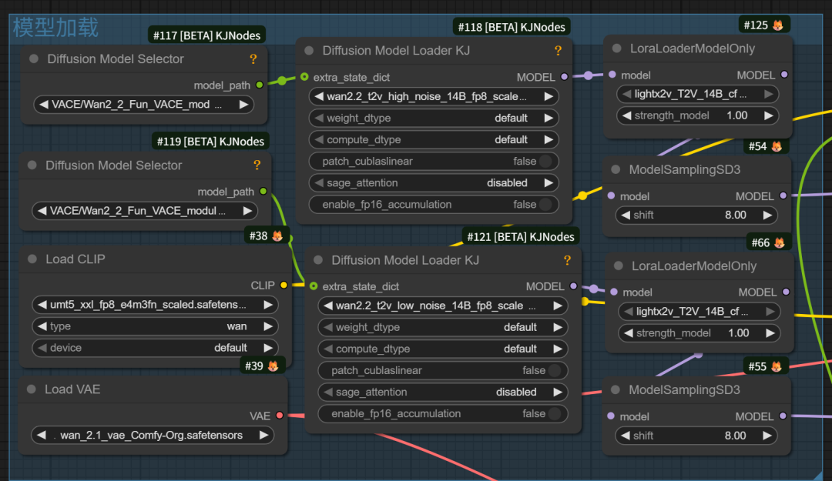Click the VAE output socket on Load VAE
The height and width of the screenshot is (481, 832).
(x=280, y=416)
